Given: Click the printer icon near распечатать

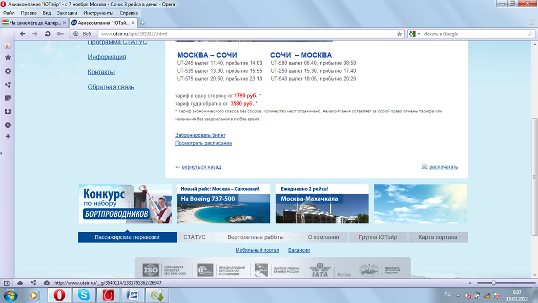Looking at the screenshot, I should click(424, 167).
